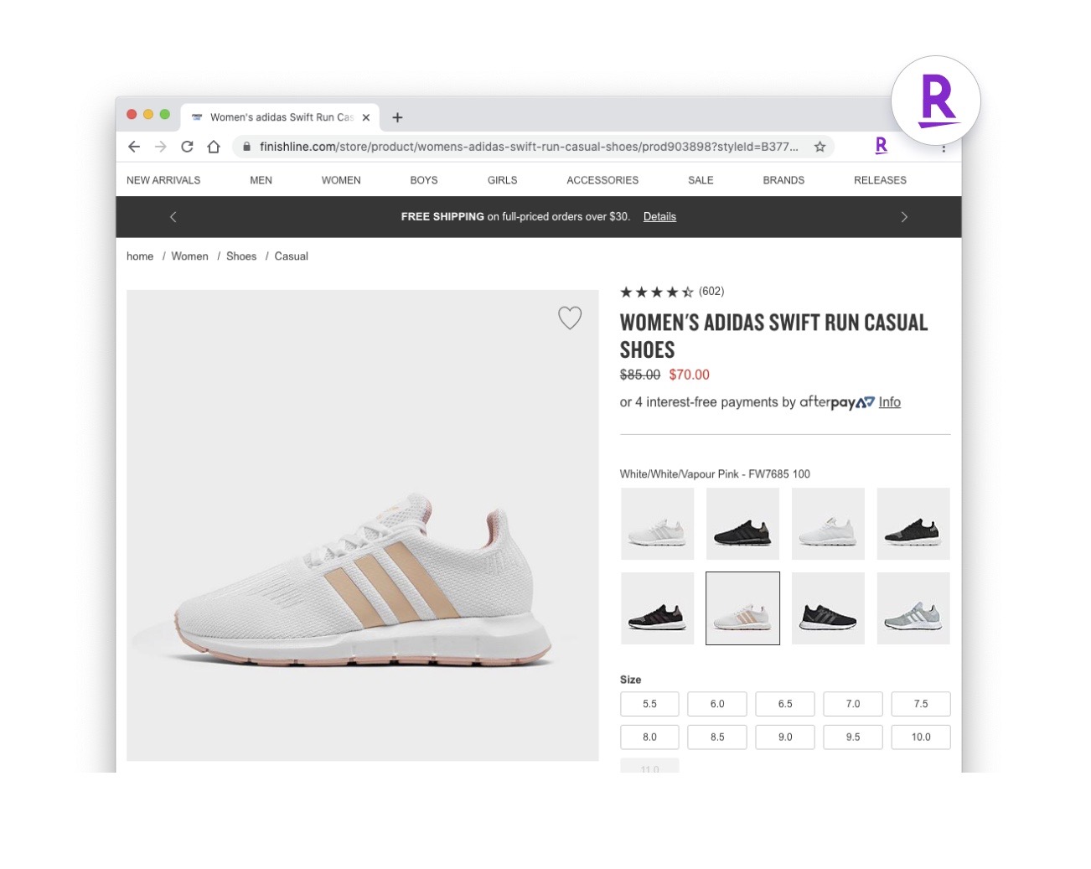Open a new browser tab
The height and width of the screenshot is (869, 1091).
(397, 117)
